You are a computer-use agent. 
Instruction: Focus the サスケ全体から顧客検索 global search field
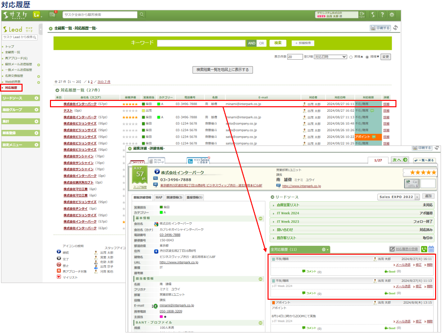100,15
